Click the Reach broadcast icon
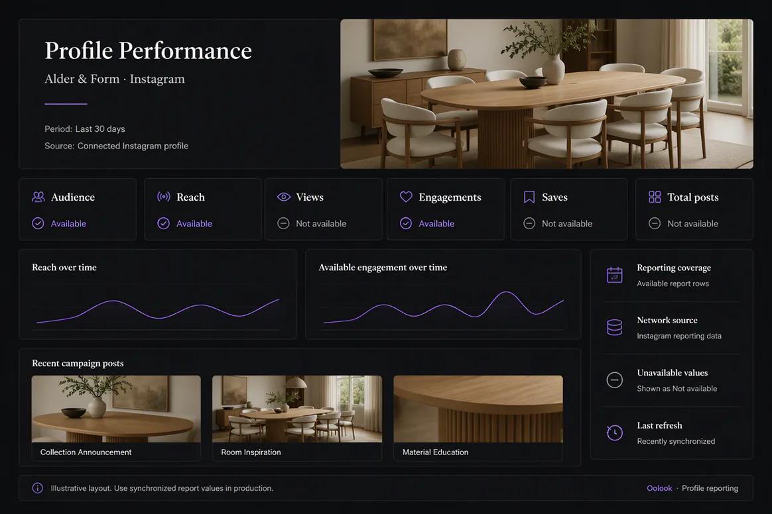772x514 pixels. click(x=163, y=197)
